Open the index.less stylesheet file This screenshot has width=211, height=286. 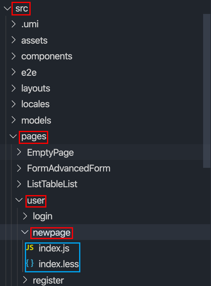point(59,264)
